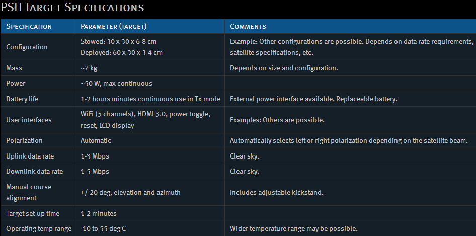Select the Configuration row label
Viewport: 476px width, 236px height.
[27, 47]
